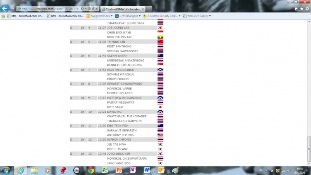Open Excel from the taskbar
311x175 pixels.
point(105,170)
